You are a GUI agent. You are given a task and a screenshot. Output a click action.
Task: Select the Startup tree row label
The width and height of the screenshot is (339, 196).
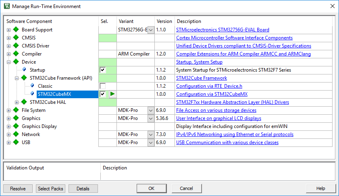point(37,70)
